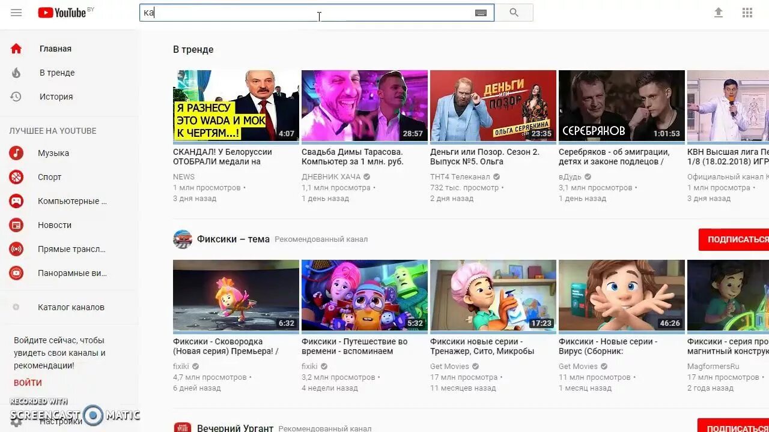Open the on-screen keyboard icon in search

(x=481, y=13)
